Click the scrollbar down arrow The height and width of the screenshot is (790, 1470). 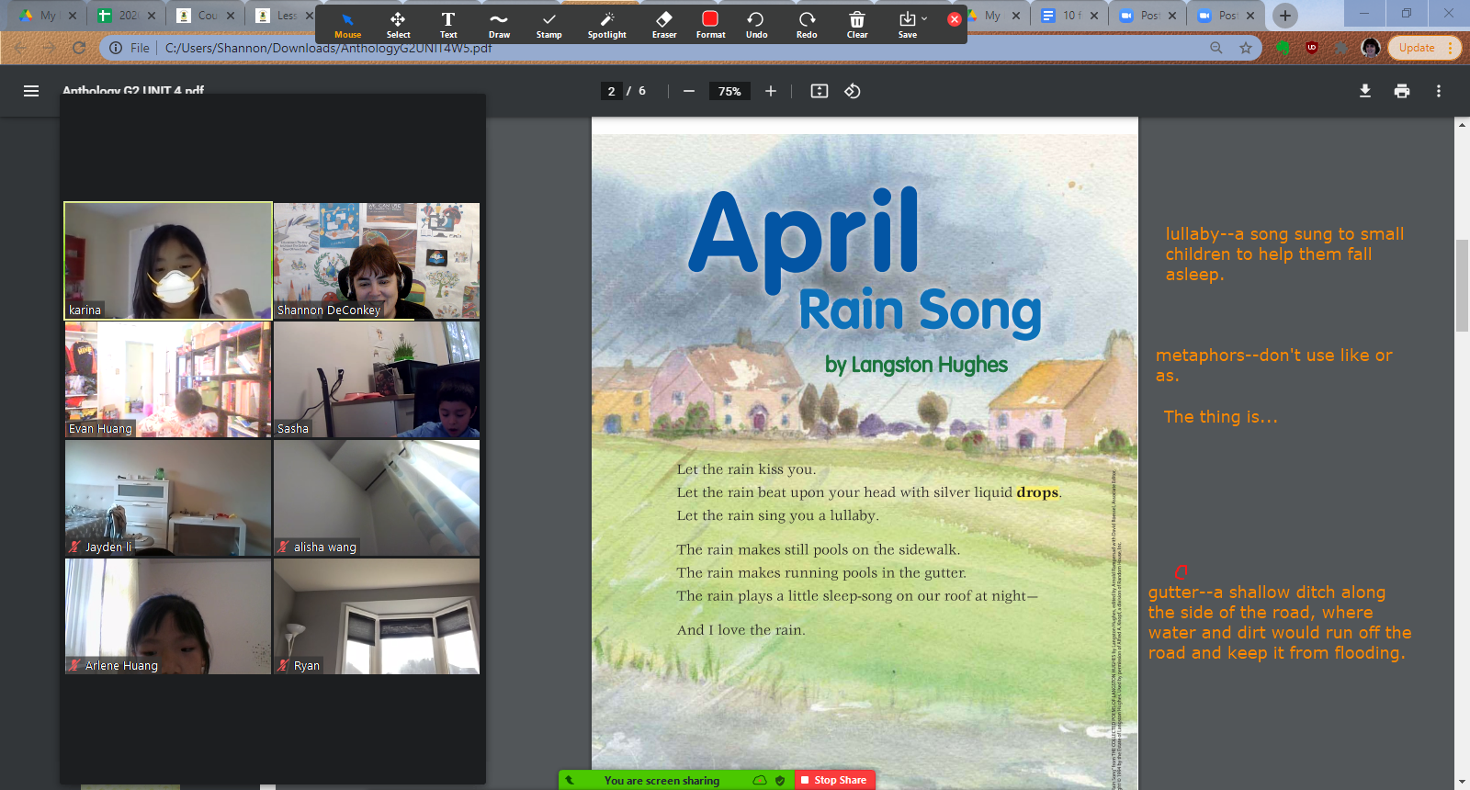click(1462, 783)
